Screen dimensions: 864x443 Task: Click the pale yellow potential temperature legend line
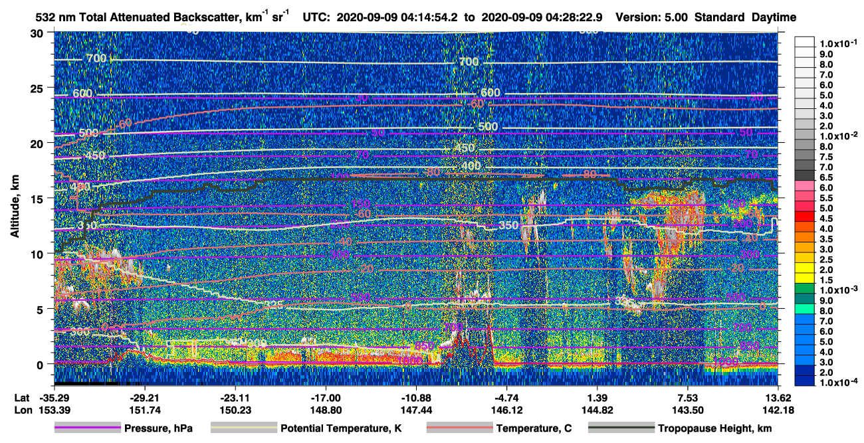tap(244, 428)
